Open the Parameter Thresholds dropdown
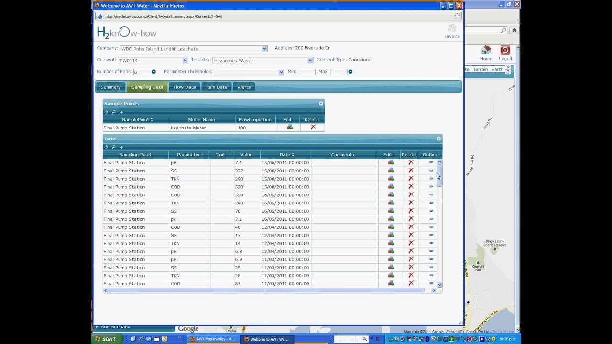Image resolution: width=612 pixels, height=344 pixels. tap(281, 72)
